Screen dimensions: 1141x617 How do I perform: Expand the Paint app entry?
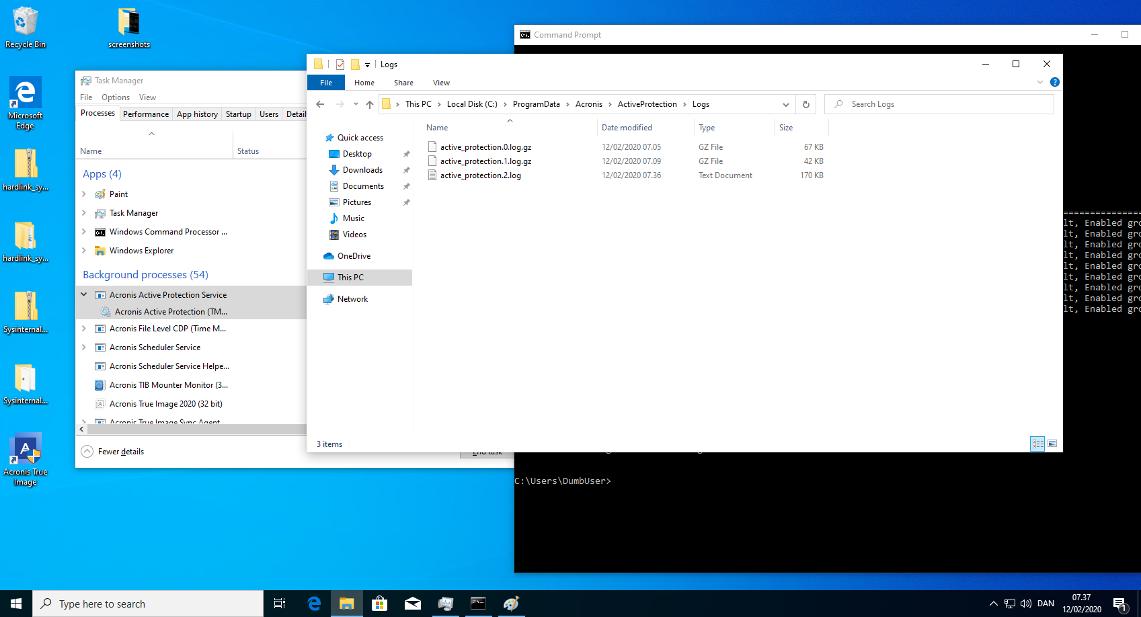click(x=84, y=194)
